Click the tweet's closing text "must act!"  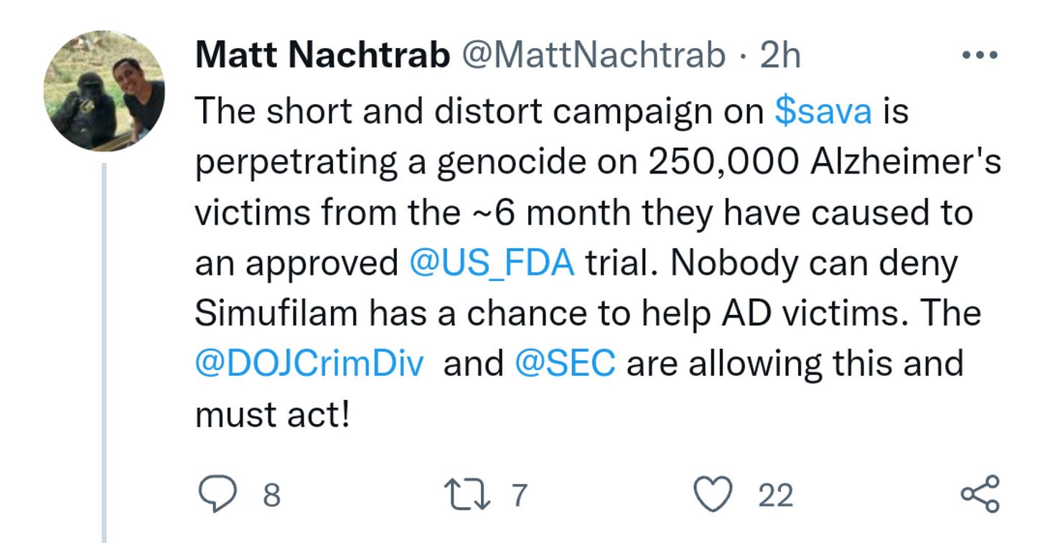(x=272, y=415)
